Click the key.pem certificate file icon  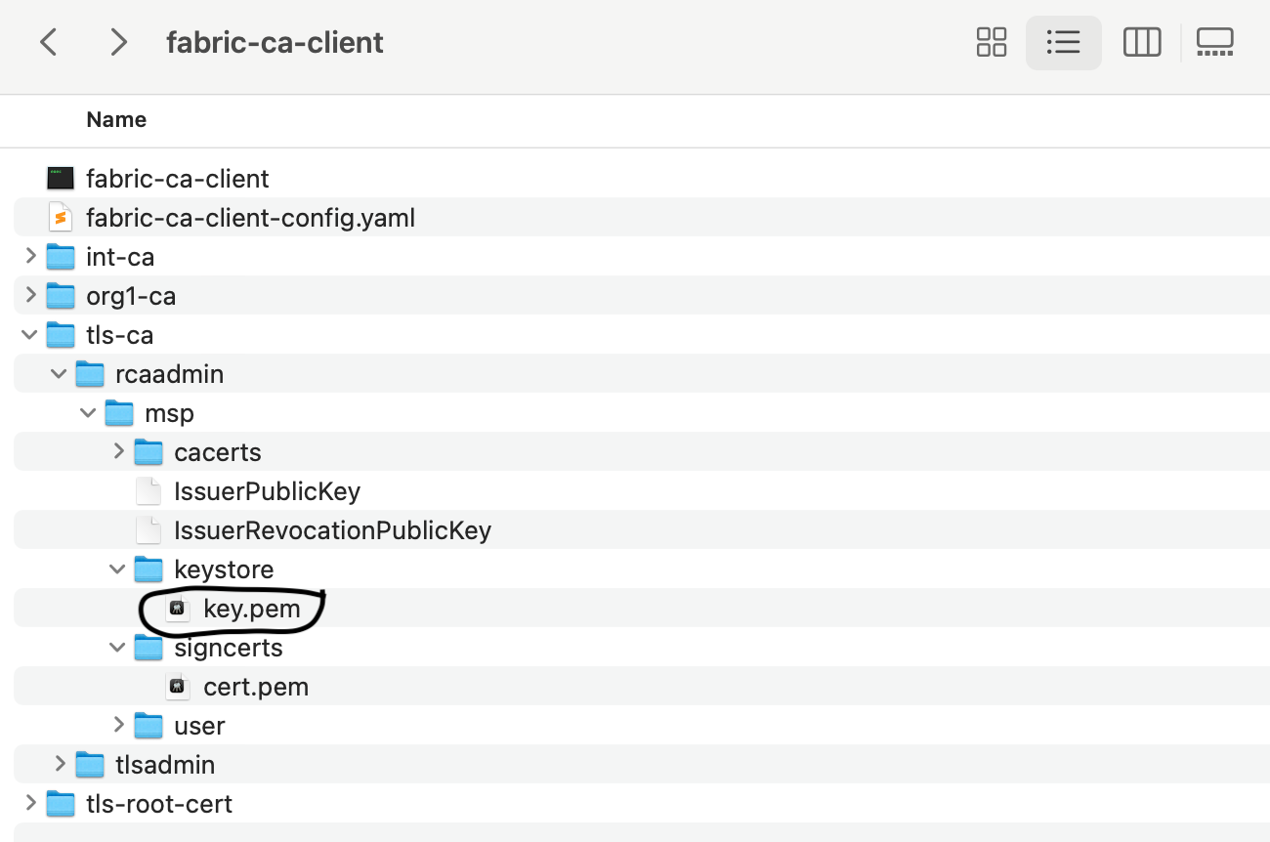coord(177,609)
